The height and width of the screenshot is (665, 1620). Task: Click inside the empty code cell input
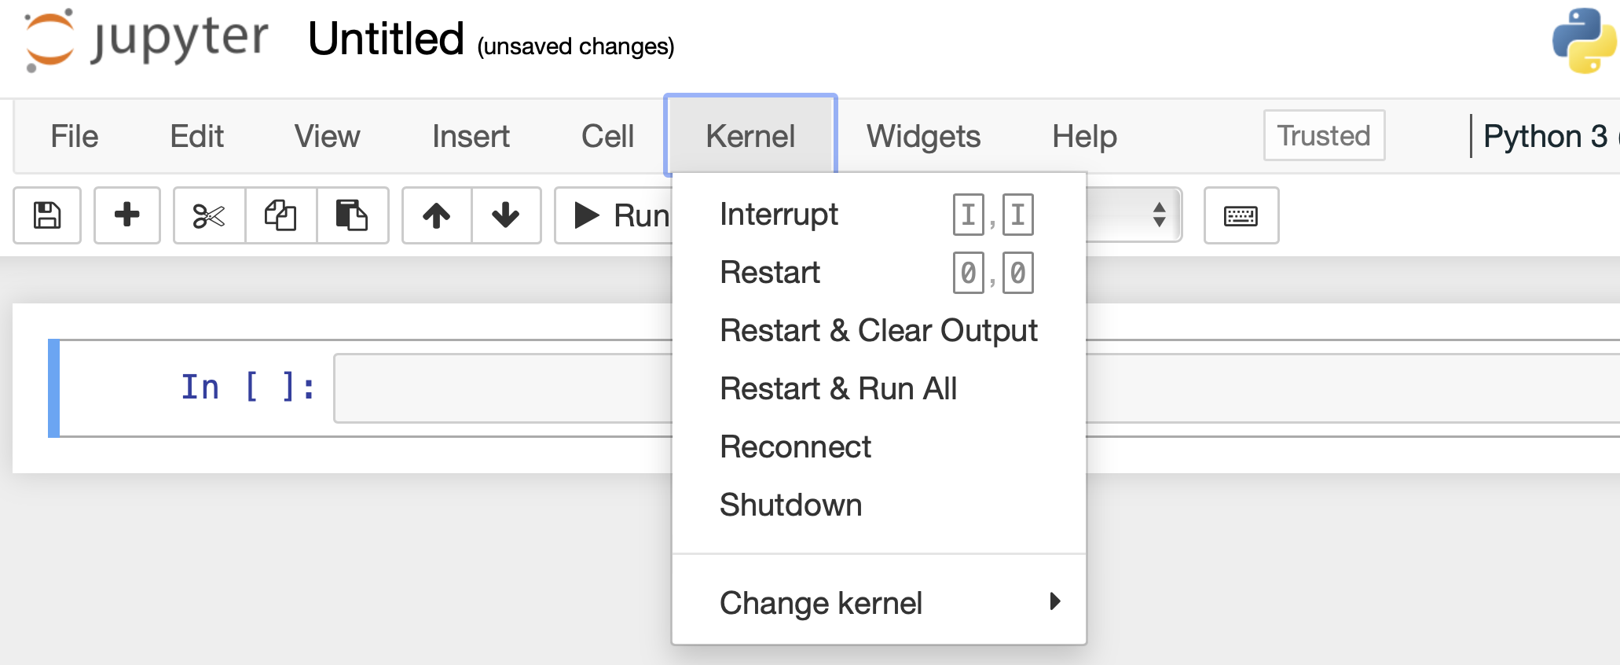point(503,388)
